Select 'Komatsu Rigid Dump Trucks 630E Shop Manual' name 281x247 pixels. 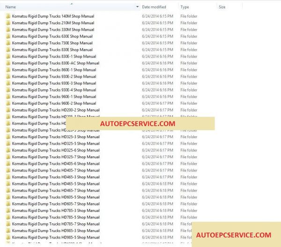tap(52, 36)
